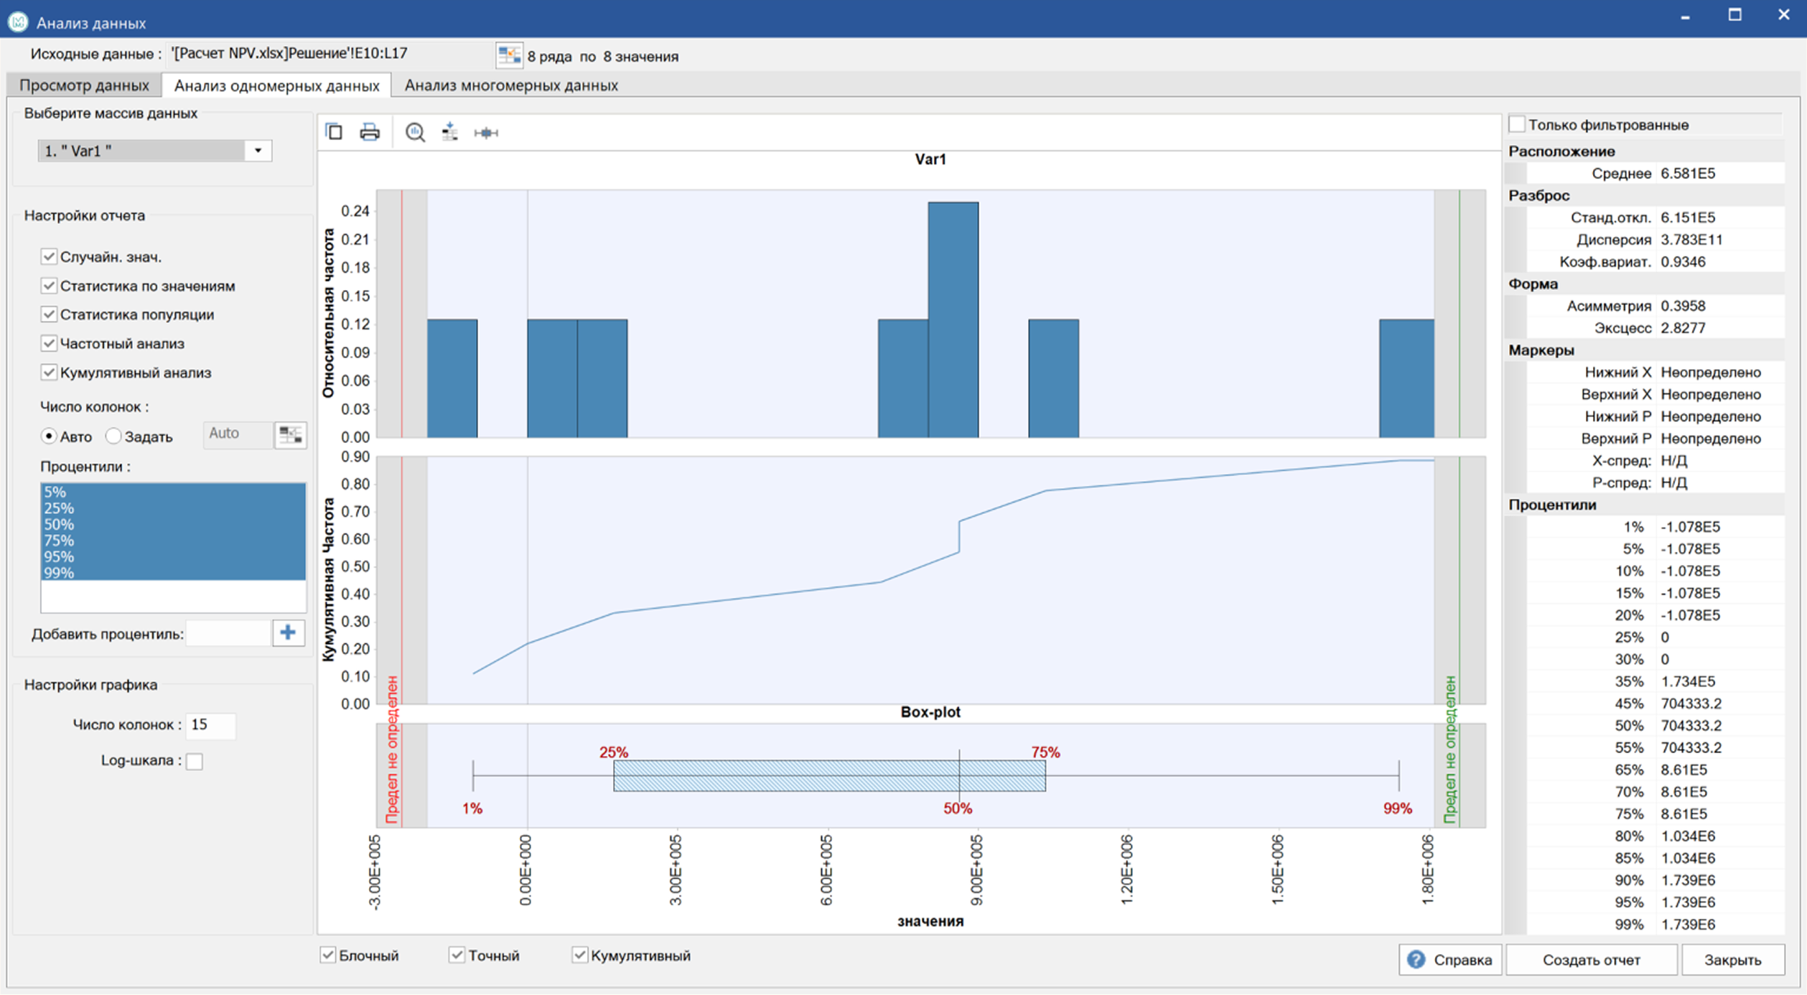Click the table with down-arrow toolbar icon
The image size is (1807, 995).
(x=450, y=132)
